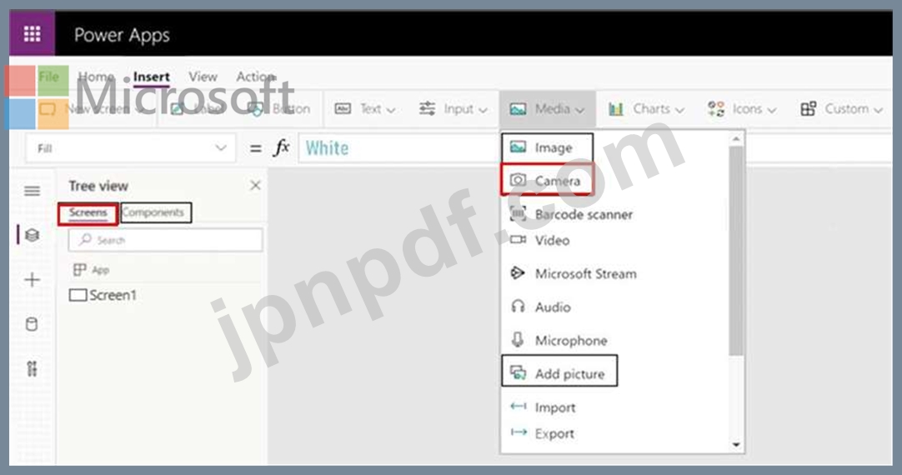Click the Microsoft Stream icon
902x475 pixels.
(x=518, y=273)
